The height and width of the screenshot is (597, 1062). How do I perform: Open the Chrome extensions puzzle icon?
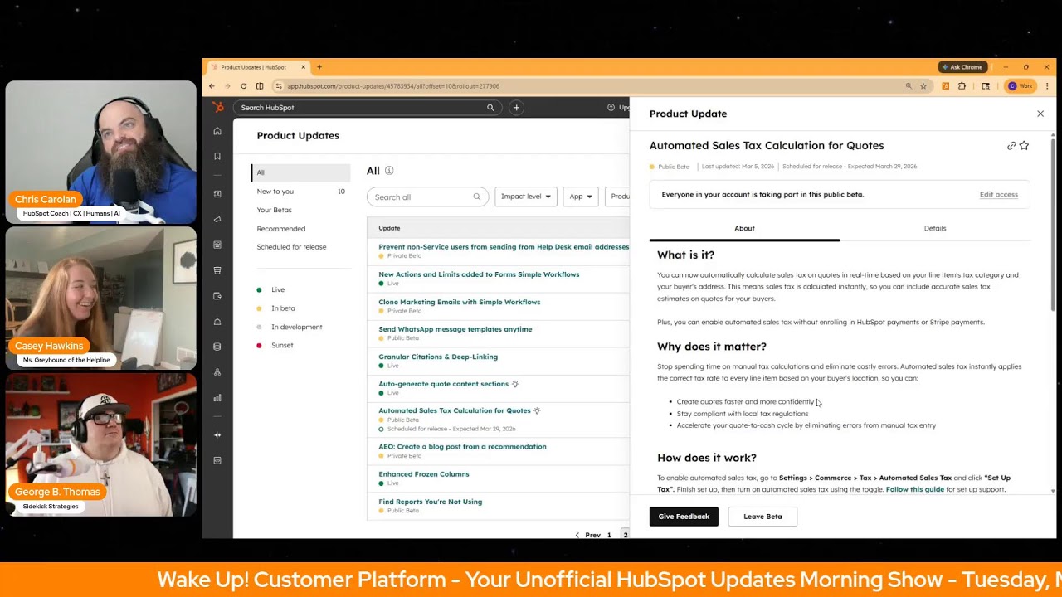pyautogui.click(x=962, y=86)
